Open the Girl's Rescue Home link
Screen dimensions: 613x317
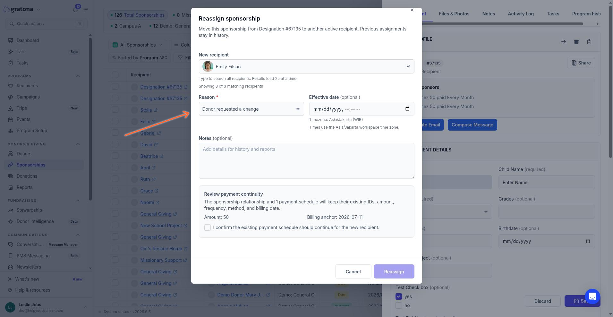pyautogui.click(x=161, y=249)
